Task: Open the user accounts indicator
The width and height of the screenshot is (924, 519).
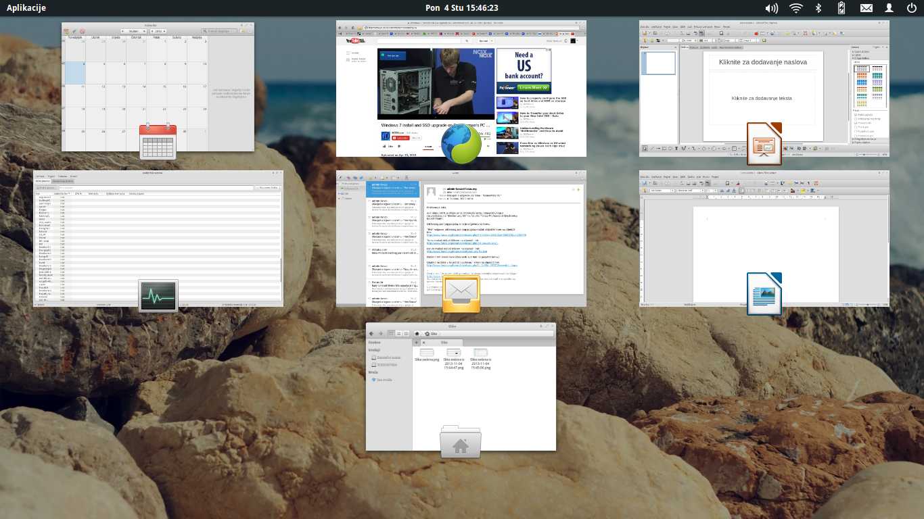Action: pos(890,8)
